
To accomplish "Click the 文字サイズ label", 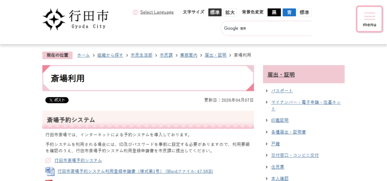I will click(193, 12).
